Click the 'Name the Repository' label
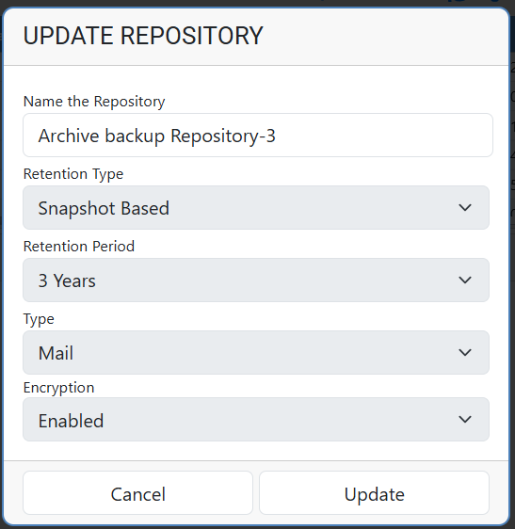The image size is (515, 529). (94, 102)
